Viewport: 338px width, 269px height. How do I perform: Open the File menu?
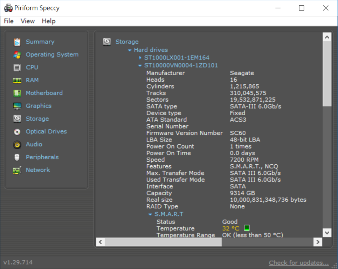[9, 21]
